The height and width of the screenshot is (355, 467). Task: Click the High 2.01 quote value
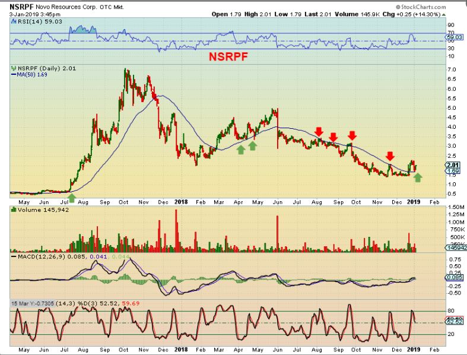[x=258, y=14]
